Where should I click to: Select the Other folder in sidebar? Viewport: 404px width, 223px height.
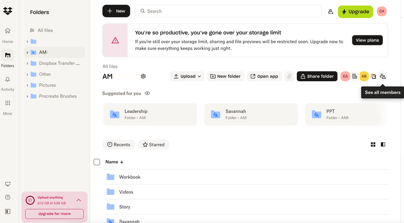[x=45, y=75]
